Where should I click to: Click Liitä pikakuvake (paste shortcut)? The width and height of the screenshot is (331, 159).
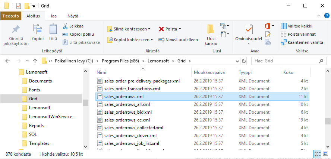pos(81,42)
